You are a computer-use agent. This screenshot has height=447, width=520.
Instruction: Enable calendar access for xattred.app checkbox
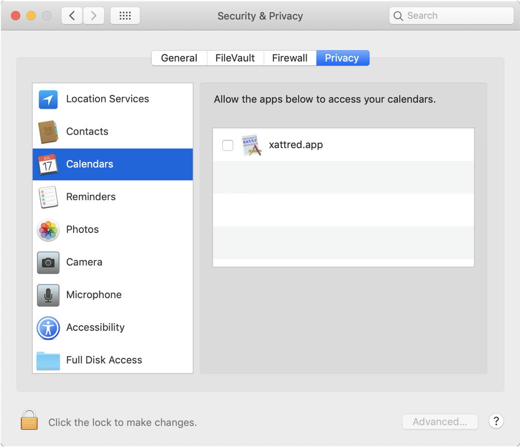[227, 146]
